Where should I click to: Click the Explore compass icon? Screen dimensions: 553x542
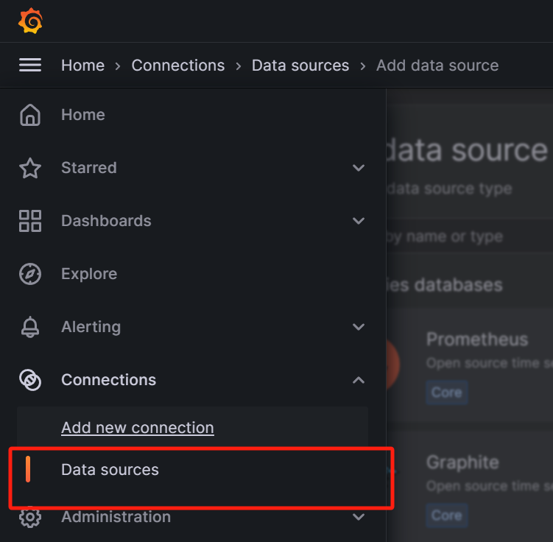click(30, 274)
